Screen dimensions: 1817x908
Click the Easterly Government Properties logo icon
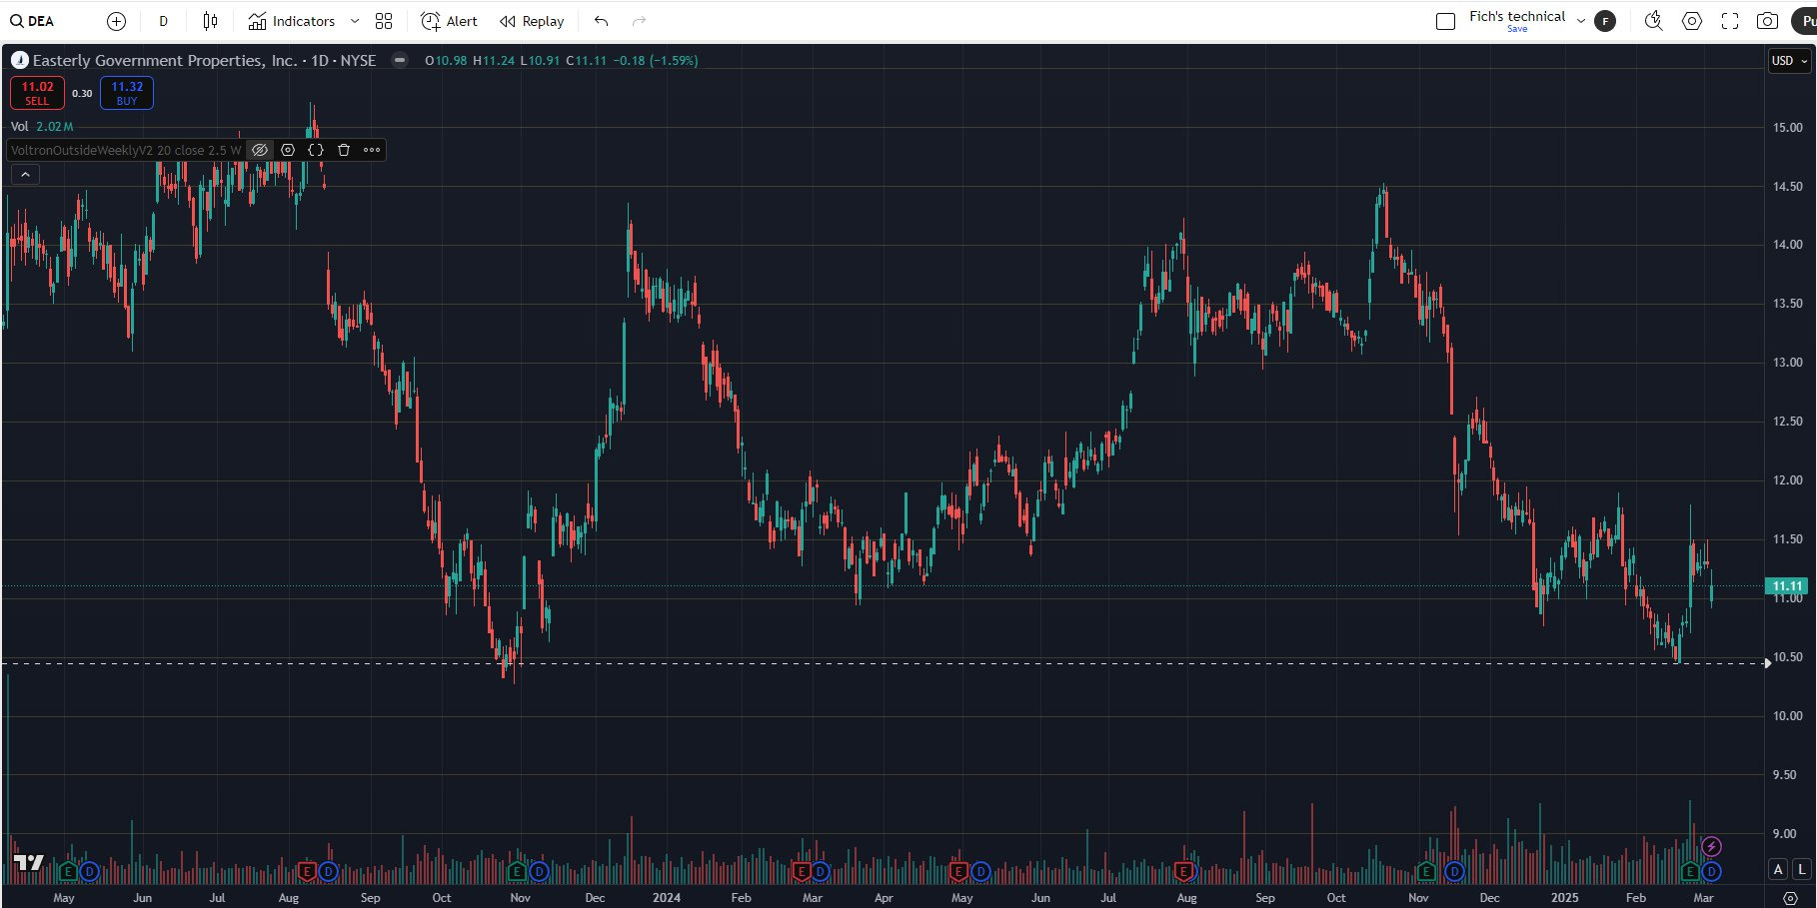[x=19, y=60]
